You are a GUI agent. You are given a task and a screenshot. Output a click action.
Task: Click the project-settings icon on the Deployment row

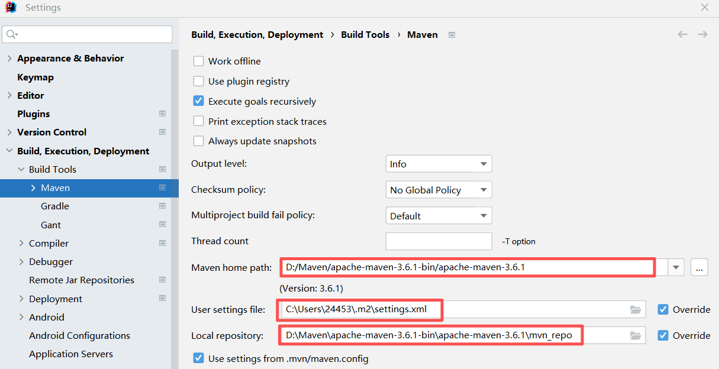pos(162,299)
